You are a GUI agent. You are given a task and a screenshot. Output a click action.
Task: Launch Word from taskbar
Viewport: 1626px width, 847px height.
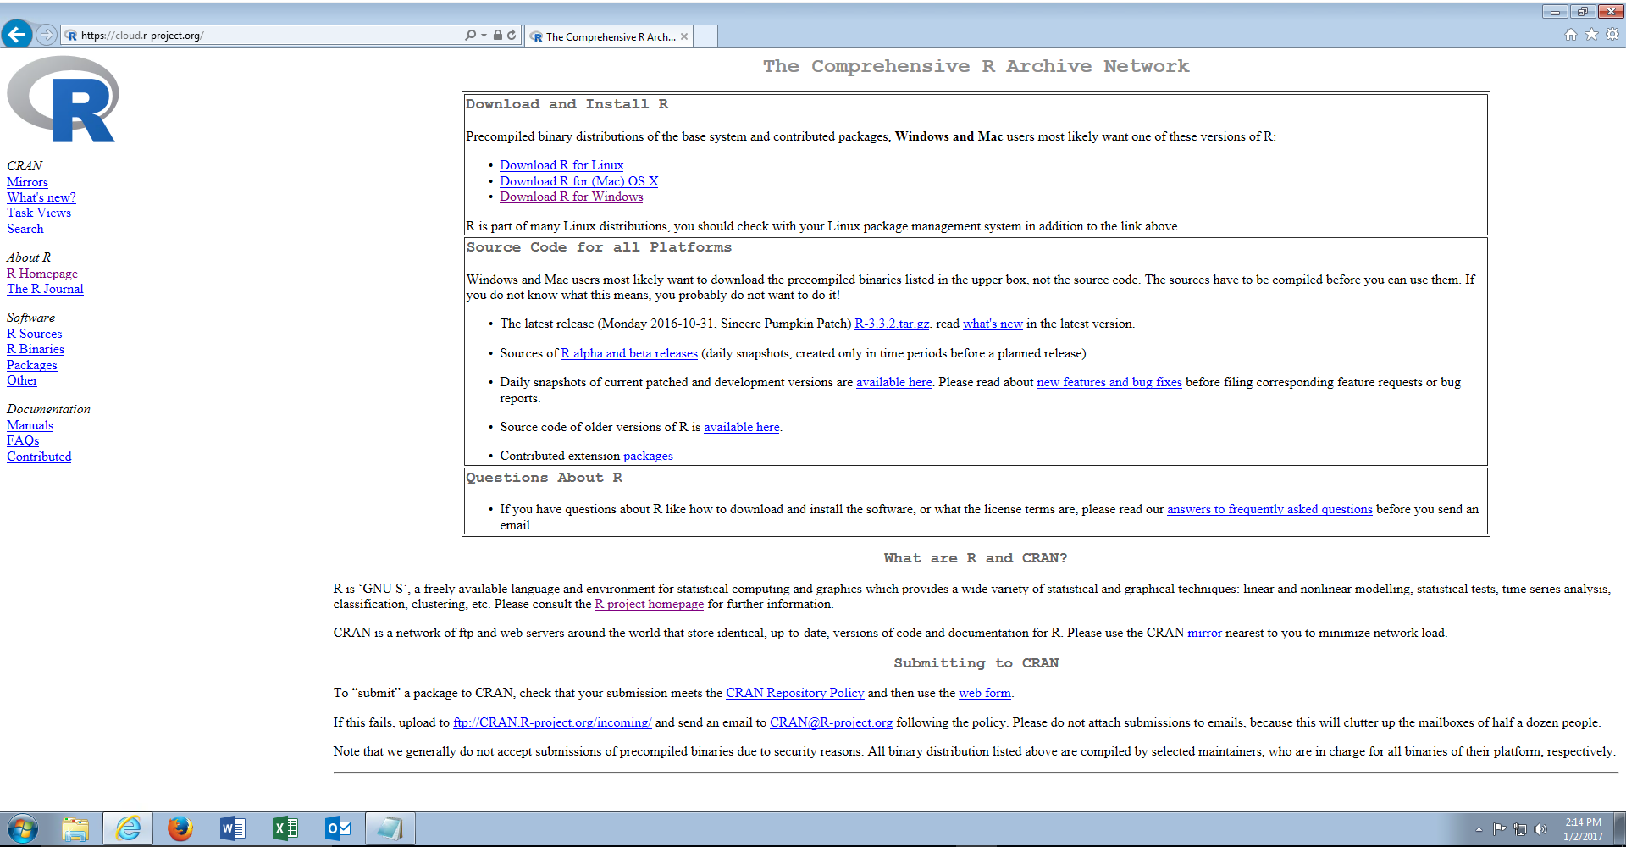232,828
